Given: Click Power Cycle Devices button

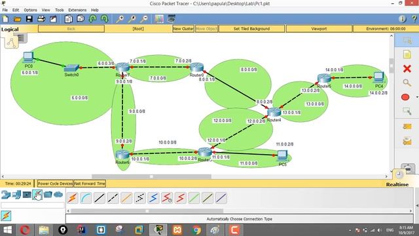Looking at the screenshot, I should coord(55,184).
